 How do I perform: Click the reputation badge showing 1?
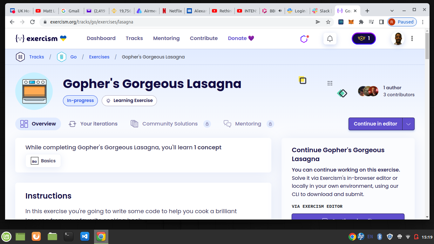[x=363, y=38]
